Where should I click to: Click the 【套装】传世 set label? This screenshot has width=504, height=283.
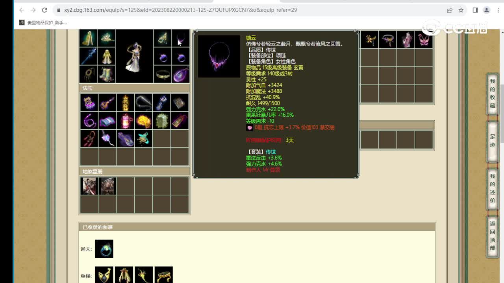[261, 152]
